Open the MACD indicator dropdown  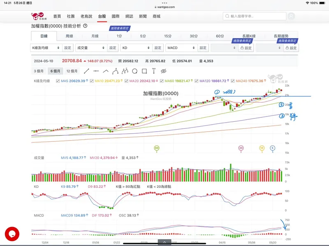[181, 48]
